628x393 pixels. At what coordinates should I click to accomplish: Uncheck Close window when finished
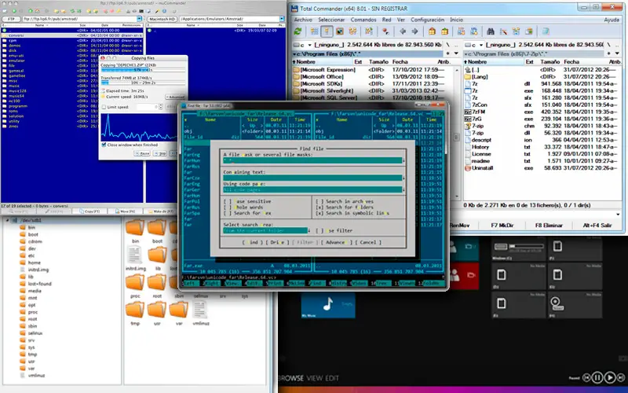coord(104,145)
